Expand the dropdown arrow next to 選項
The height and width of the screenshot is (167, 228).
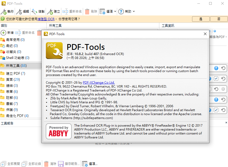(115, 11)
